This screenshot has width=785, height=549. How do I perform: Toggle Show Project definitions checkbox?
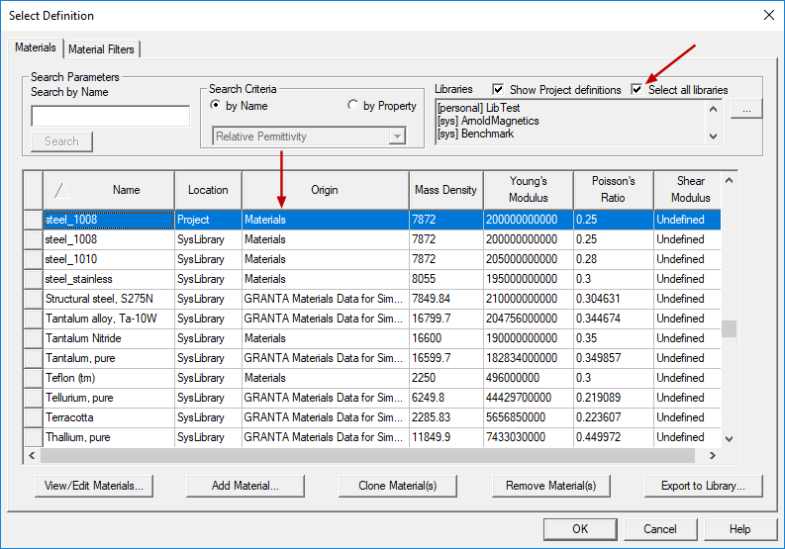498,90
